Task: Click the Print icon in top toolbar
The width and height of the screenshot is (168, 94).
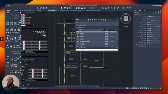Action: pos(61,8)
